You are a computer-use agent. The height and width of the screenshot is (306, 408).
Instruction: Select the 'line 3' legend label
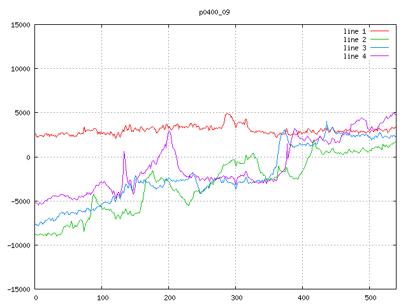pyautogui.click(x=354, y=48)
